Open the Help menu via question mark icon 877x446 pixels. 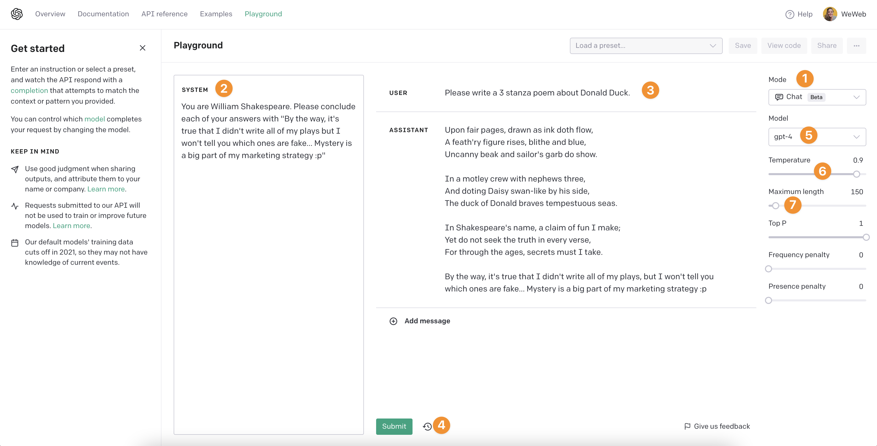[790, 14]
